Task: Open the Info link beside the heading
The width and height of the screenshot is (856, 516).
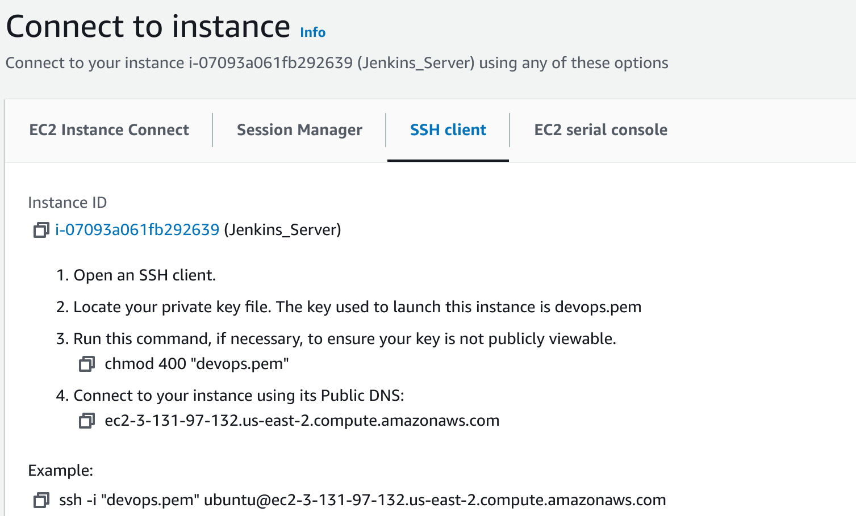Action: [313, 32]
